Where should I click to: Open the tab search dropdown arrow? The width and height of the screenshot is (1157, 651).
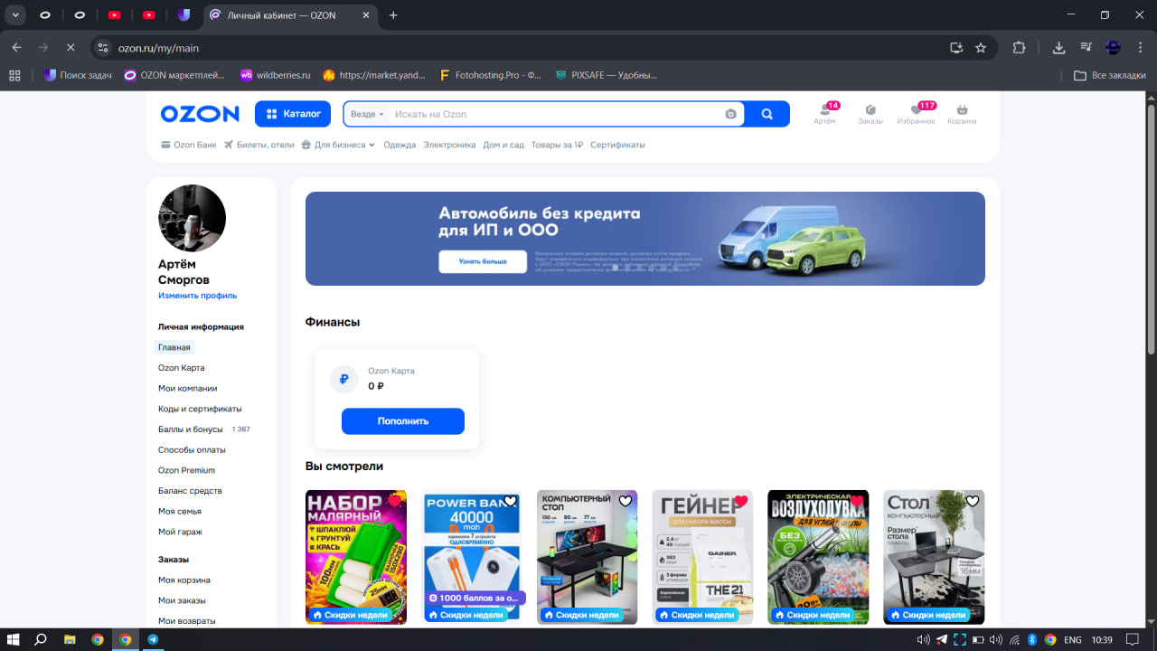click(16, 14)
